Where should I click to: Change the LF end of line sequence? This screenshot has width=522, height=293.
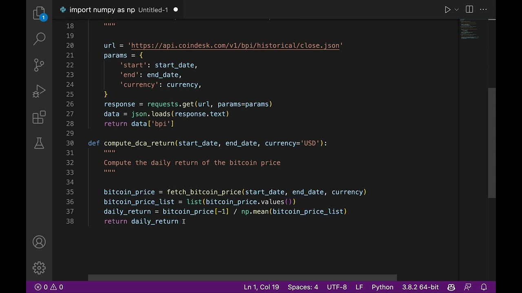tap(359, 287)
